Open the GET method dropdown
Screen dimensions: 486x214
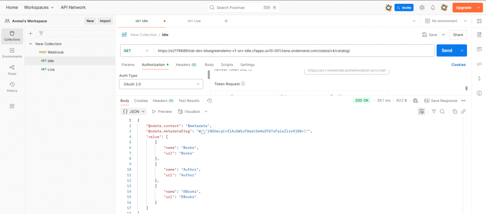[136, 51]
